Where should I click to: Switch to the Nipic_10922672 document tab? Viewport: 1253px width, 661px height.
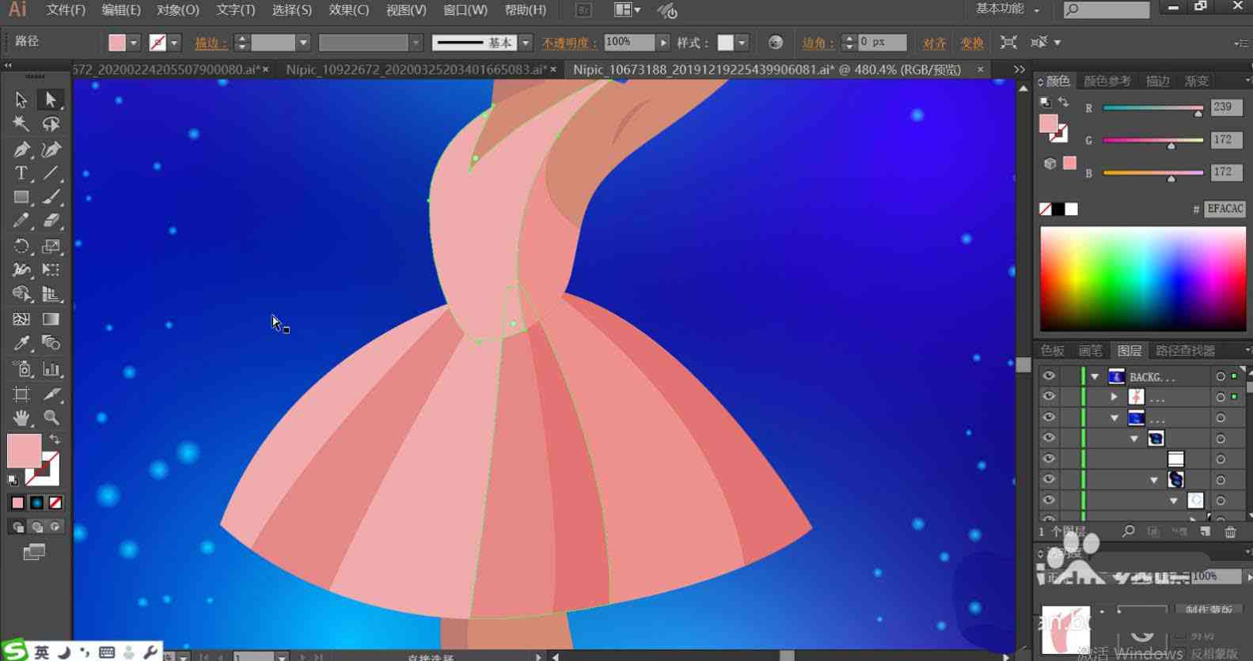(x=416, y=70)
